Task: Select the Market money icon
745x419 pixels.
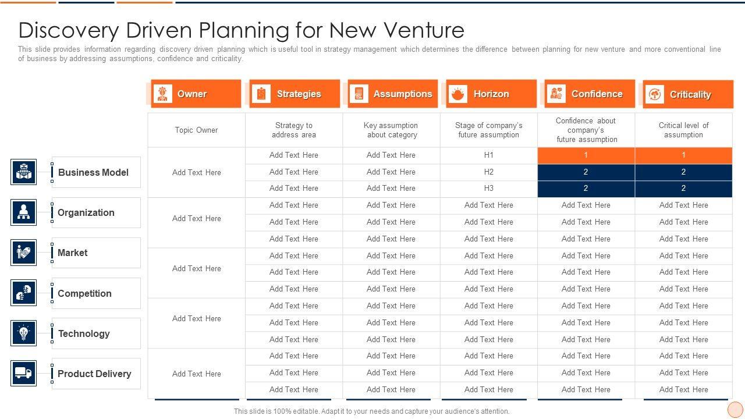Action: point(23,253)
